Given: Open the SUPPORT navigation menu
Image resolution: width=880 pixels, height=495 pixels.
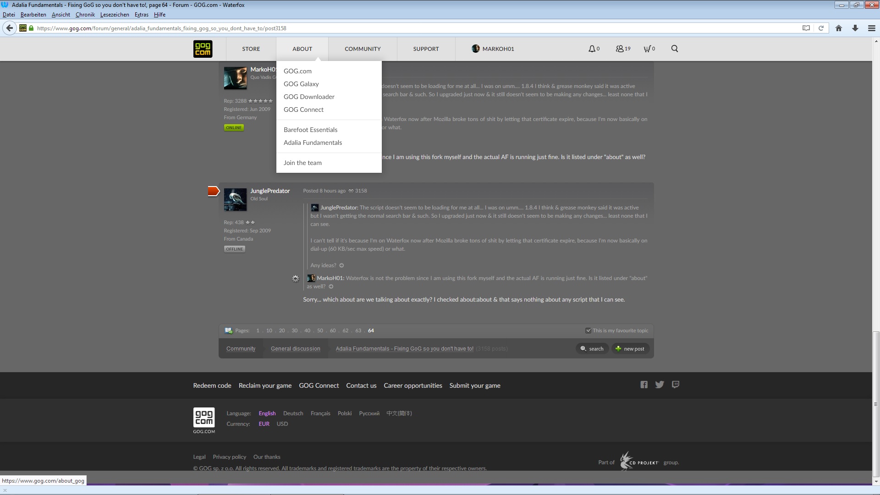Looking at the screenshot, I should [x=426, y=49].
